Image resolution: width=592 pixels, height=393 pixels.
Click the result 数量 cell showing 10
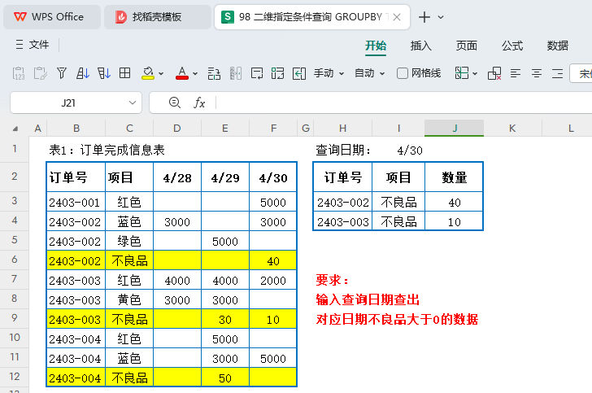pos(455,221)
